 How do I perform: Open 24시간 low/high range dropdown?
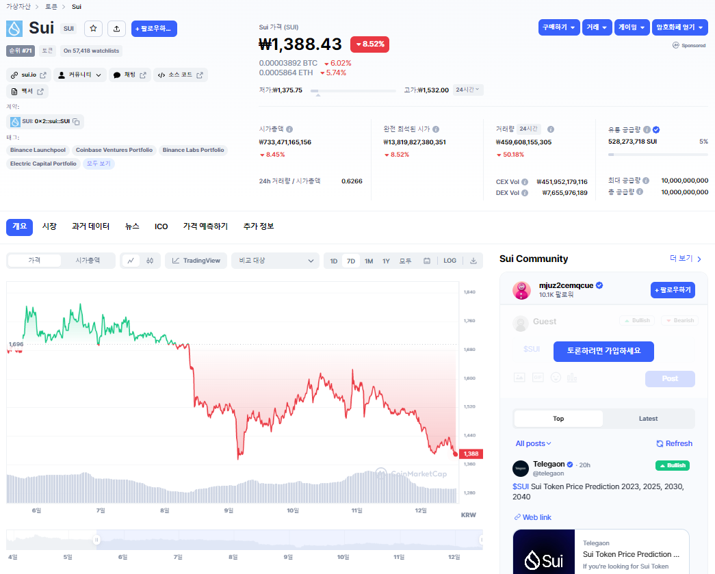pos(468,90)
